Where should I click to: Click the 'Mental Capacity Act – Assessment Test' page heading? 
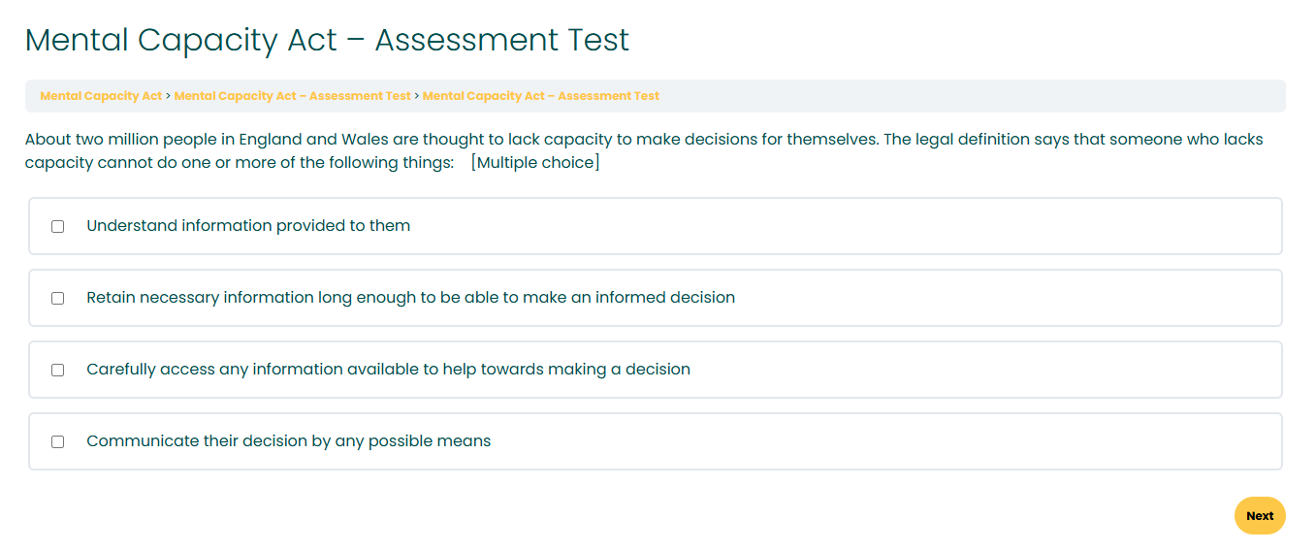[327, 41]
